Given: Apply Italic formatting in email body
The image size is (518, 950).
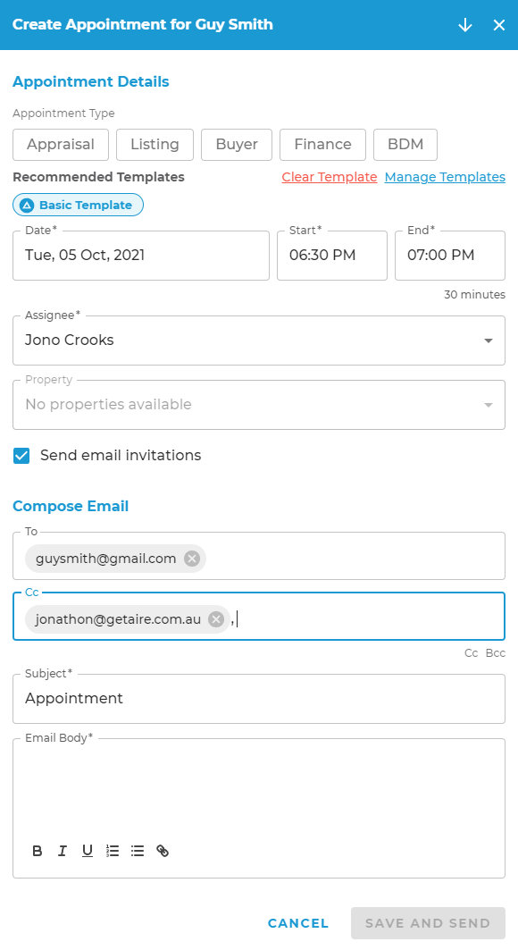Looking at the screenshot, I should point(62,851).
